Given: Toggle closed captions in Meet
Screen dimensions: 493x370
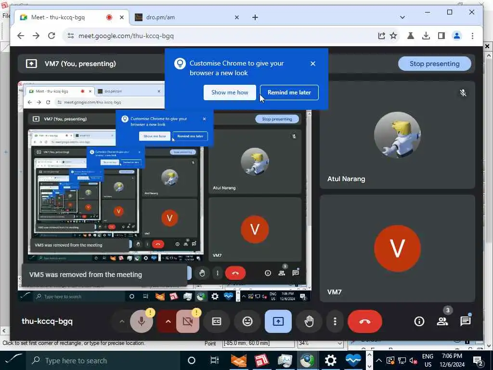Looking at the screenshot, I should (217, 321).
